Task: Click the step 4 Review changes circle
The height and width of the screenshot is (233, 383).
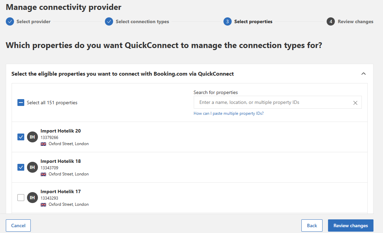Action: pyautogui.click(x=330, y=21)
